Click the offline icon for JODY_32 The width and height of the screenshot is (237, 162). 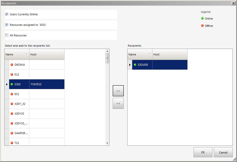(12, 104)
